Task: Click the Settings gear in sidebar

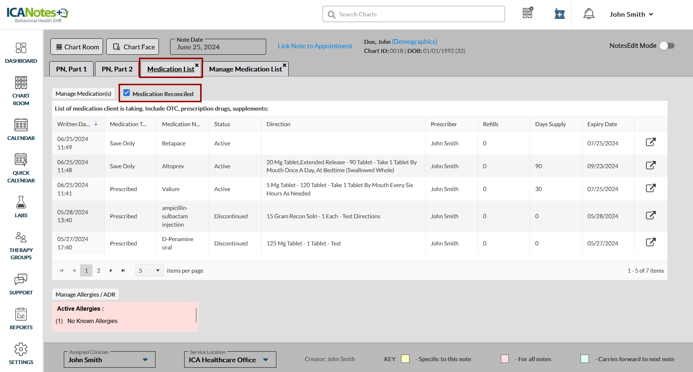Action: coord(21,349)
